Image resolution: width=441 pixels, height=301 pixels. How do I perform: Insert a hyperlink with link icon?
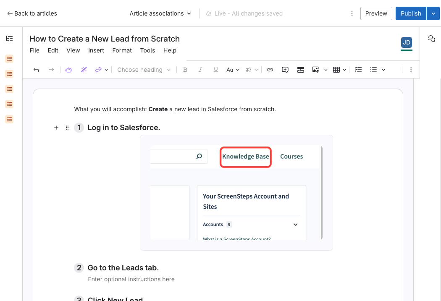[x=270, y=70]
